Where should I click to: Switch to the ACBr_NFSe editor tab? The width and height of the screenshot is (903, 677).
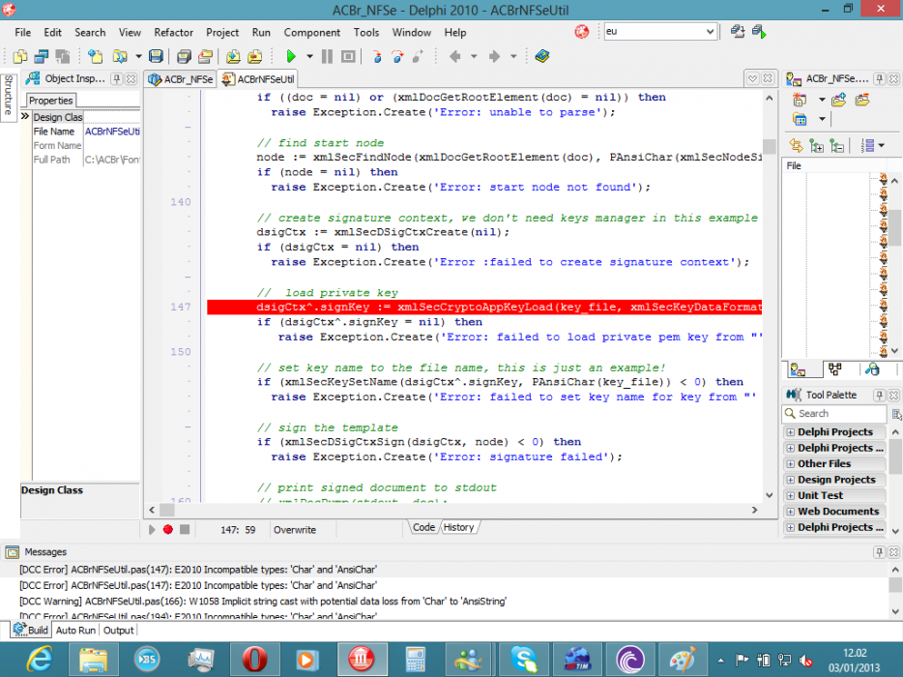click(x=181, y=79)
